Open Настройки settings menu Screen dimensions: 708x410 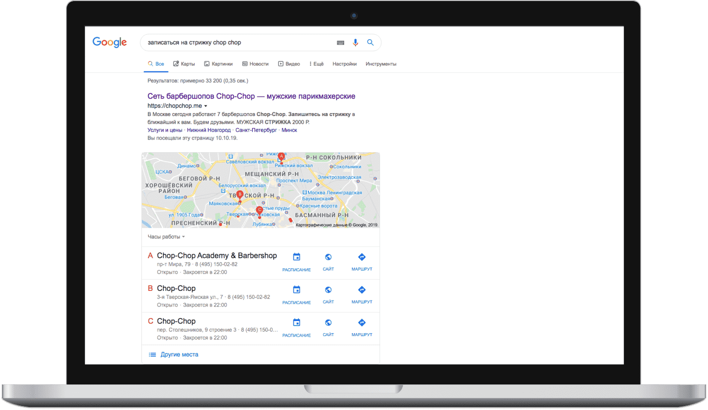point(345,64)
